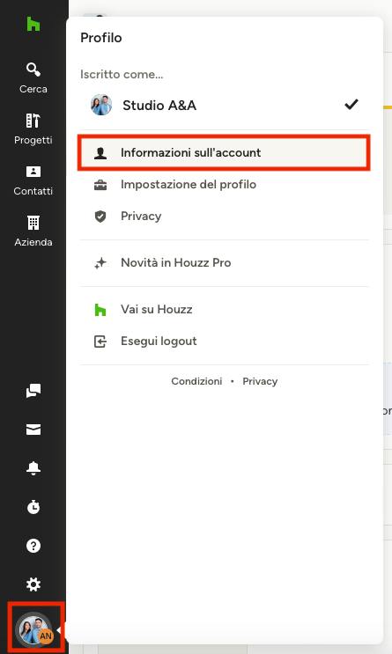Image resolution: width=392 pixels, height=654 pixels.
Task: Go to Contatti in the sidebar
Action: click(x=33, y=180)
